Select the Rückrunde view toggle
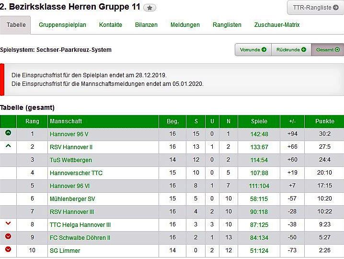This screenshot has height=259, width=344. pos(291,49)
